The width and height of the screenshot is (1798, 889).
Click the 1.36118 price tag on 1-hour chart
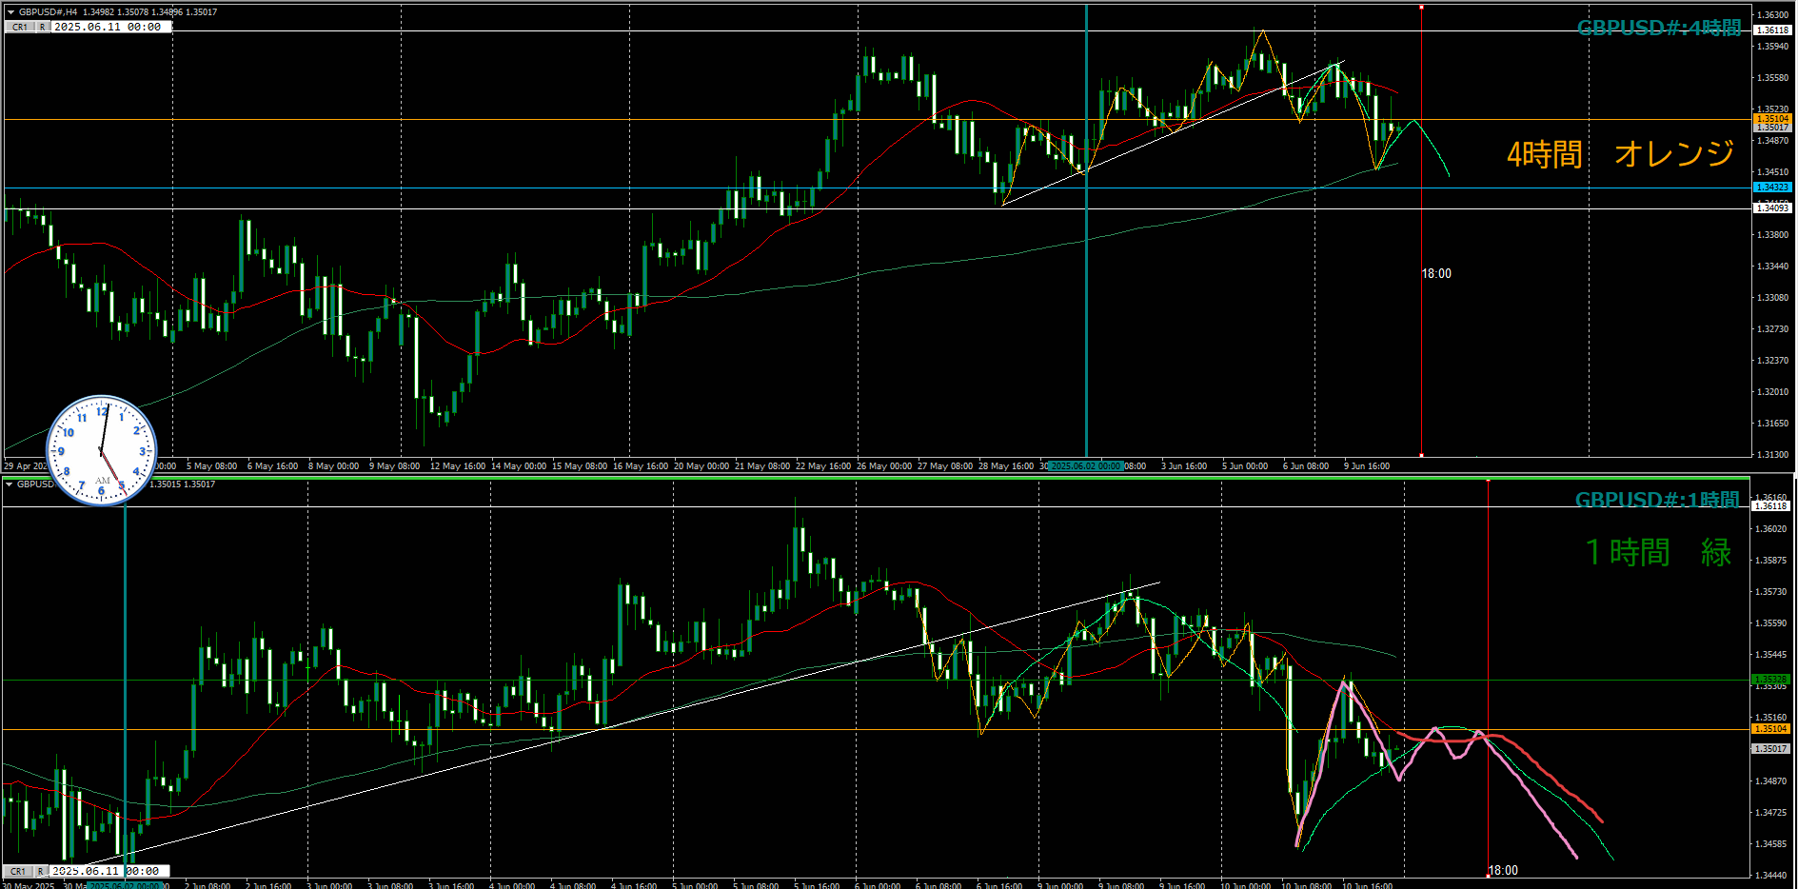[x=1770, y=506]
